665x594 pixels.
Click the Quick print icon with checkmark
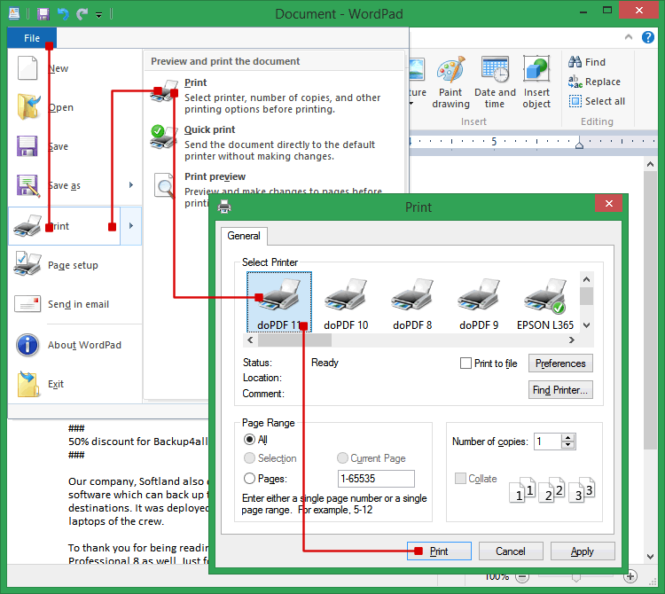pos(164,137)
